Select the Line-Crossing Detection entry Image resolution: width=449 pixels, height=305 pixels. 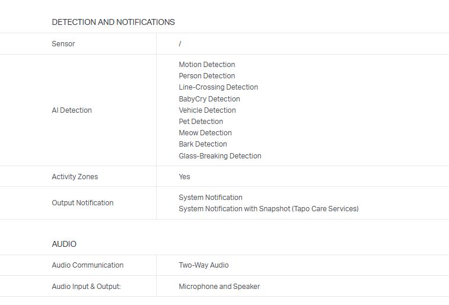(x=218, y=87)
